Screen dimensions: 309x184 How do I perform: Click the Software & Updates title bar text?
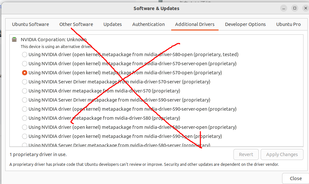[156, 8]
